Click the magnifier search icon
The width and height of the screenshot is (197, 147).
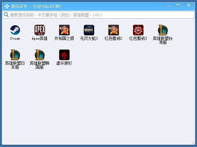tap(6, 15)
